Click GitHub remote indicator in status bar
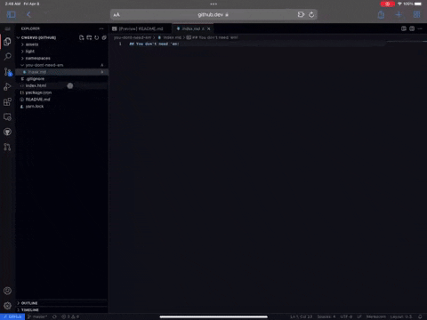The height and width of the screenshot is (320, 427). (x=12, y=316)
